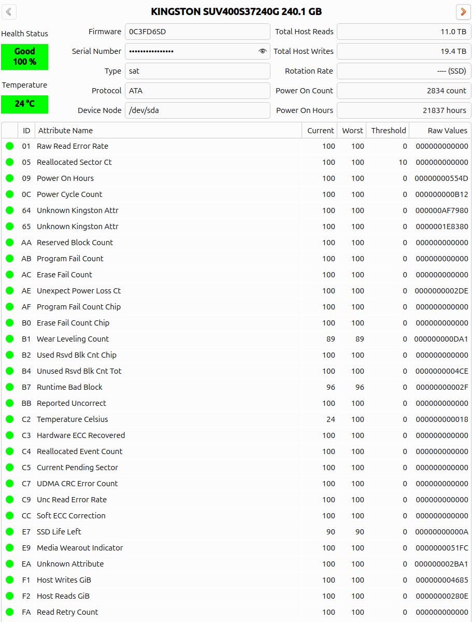Sort by the Attribute Name column header
472x622 pixels.
coord(168,131)
